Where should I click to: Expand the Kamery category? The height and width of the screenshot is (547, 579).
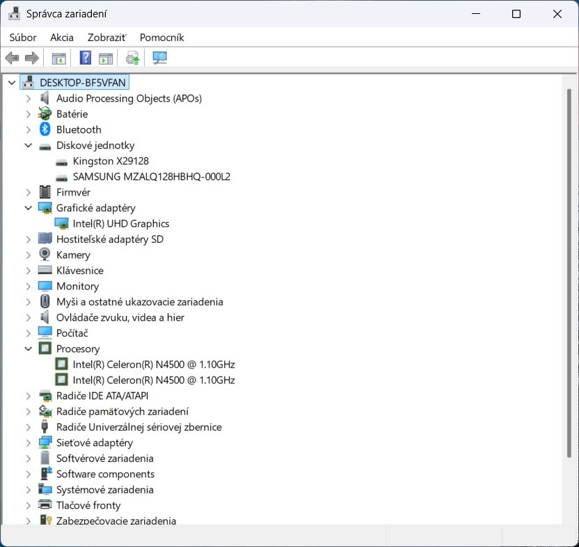(29, 255)
